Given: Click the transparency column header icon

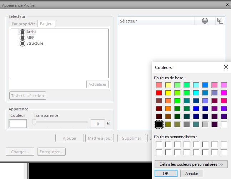Looking at the screenshot, I should [x=220, y=21].
